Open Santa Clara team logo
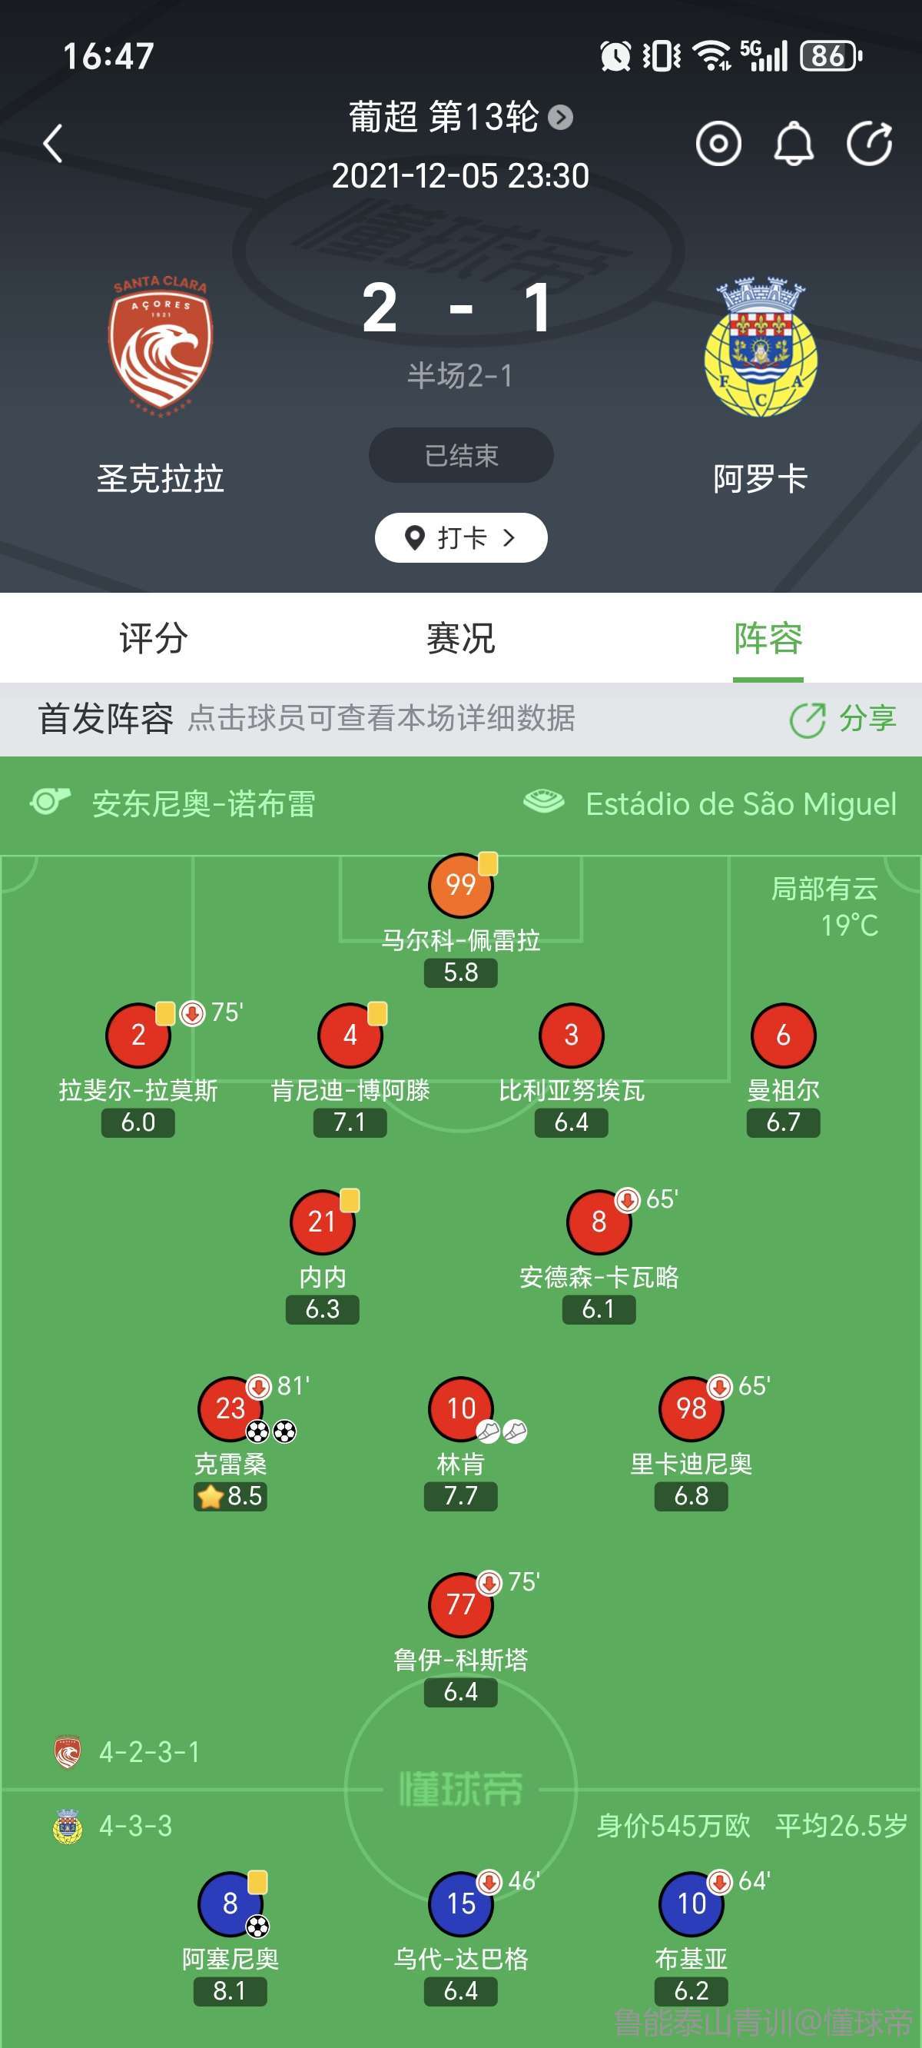 tap(161, 345)
